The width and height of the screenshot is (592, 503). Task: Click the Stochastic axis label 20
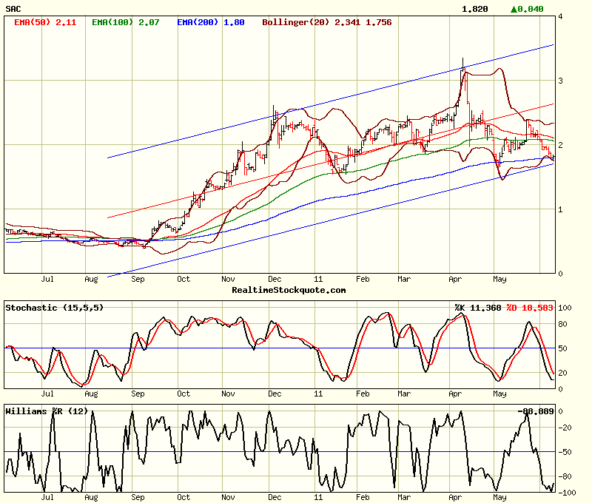(x=562, y=373)
